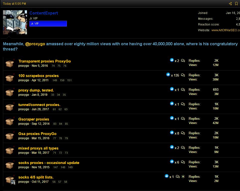Viewport: 240px width, 191px height.
Task: Open the Transparent proxies ProxyGo thread
Action: point(45,61)
